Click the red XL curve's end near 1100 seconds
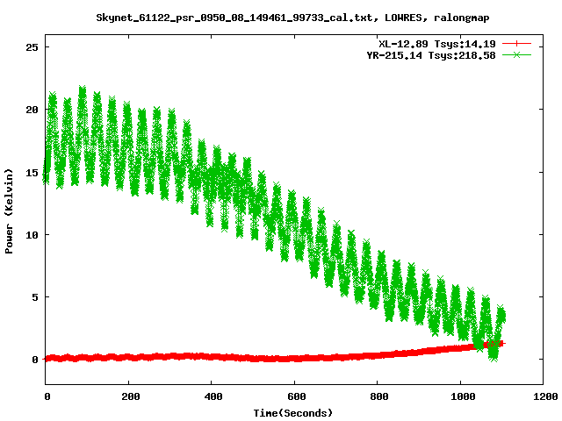Viewport: 562px width, 421px height. pyautogui.click(x=501, y=344)
